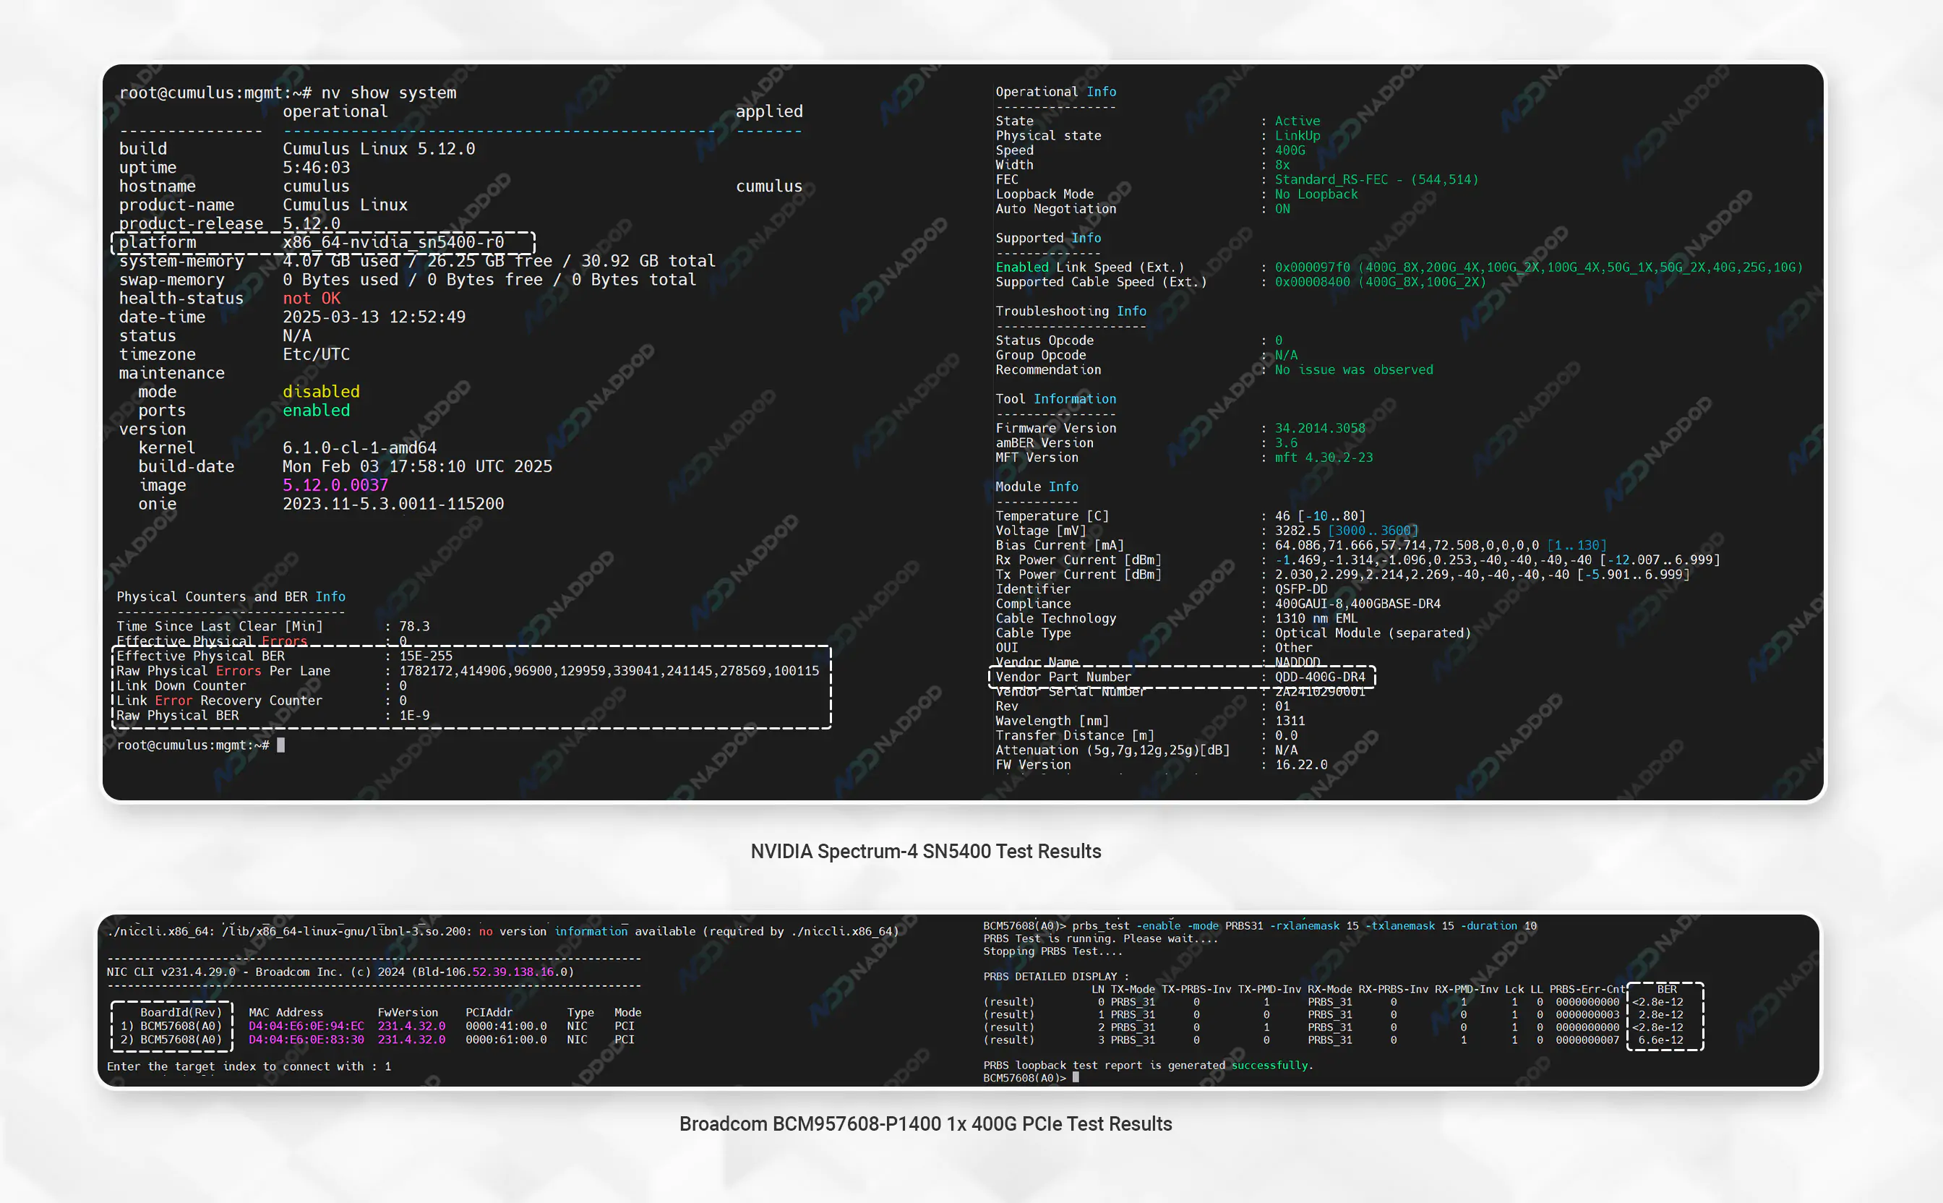Click the 'Supported Cable Speed (Ext.)' value
Image resolution: width=1943 pixels, height=1203 pixels.
1380,283
